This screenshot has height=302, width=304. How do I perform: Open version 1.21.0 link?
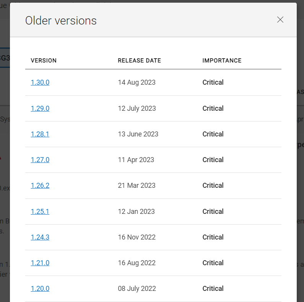point(40,263)
